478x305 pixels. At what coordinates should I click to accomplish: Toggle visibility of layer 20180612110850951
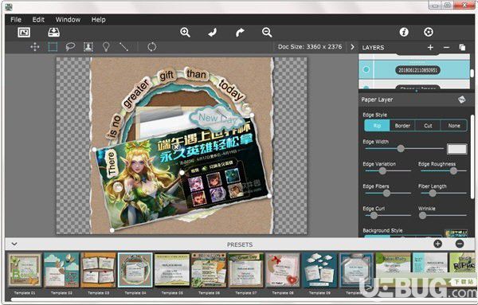pyautogui.click(x=366, y=69)
